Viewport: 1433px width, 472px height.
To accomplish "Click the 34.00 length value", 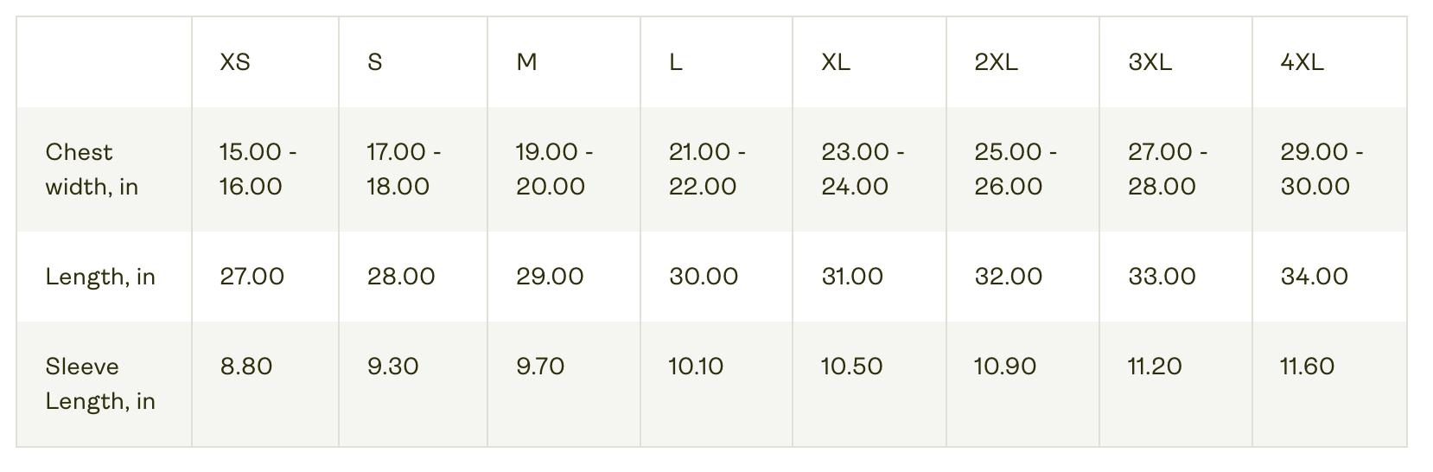I will [1315, 277].
